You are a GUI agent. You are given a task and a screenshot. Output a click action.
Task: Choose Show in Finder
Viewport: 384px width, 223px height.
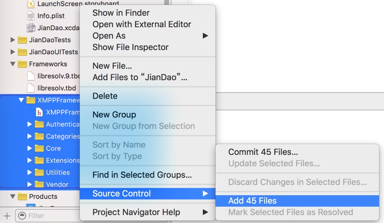pos(121,13)
